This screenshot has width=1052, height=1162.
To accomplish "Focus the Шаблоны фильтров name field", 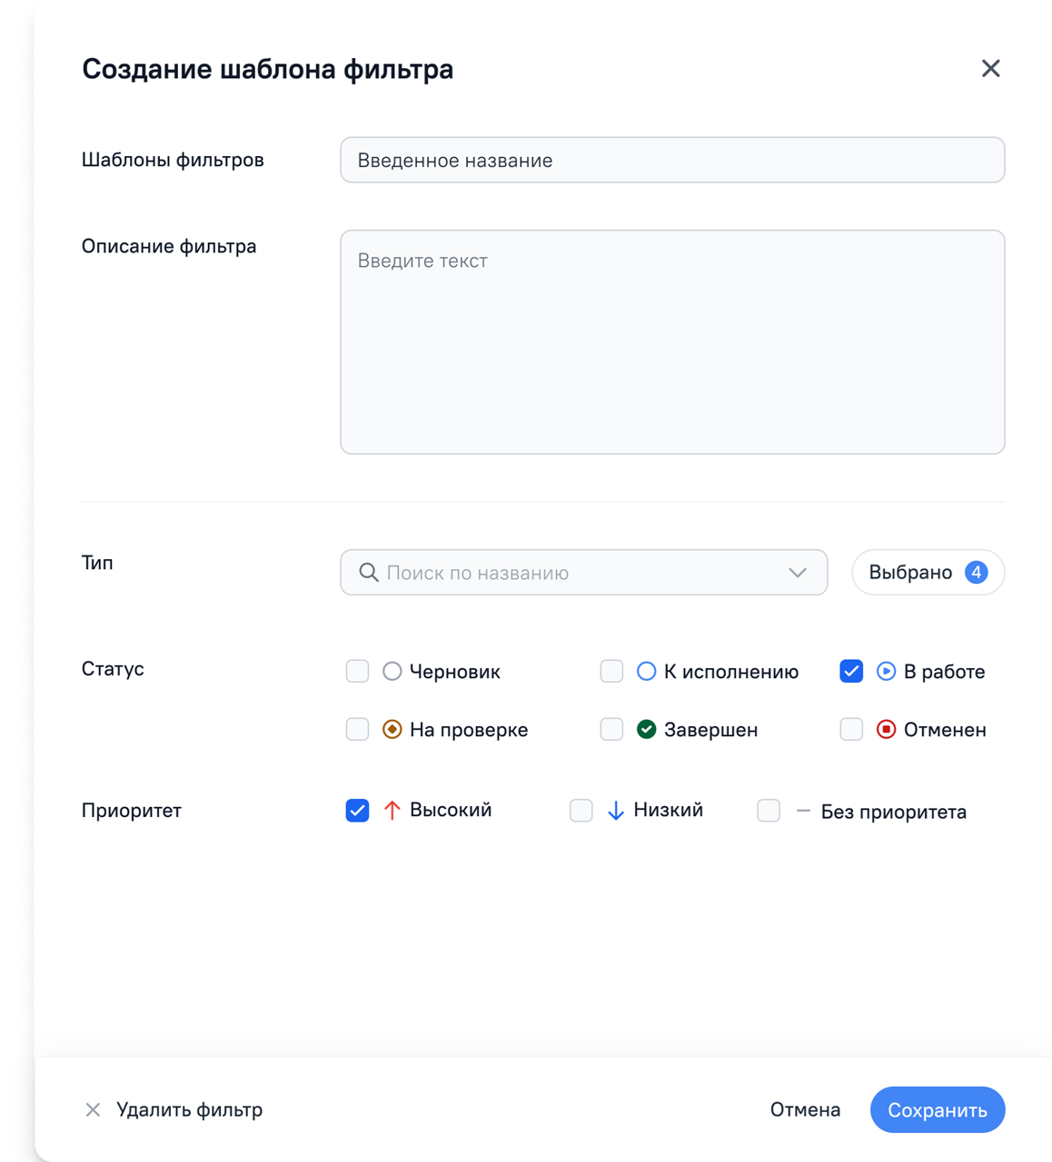I will (672, 161).
